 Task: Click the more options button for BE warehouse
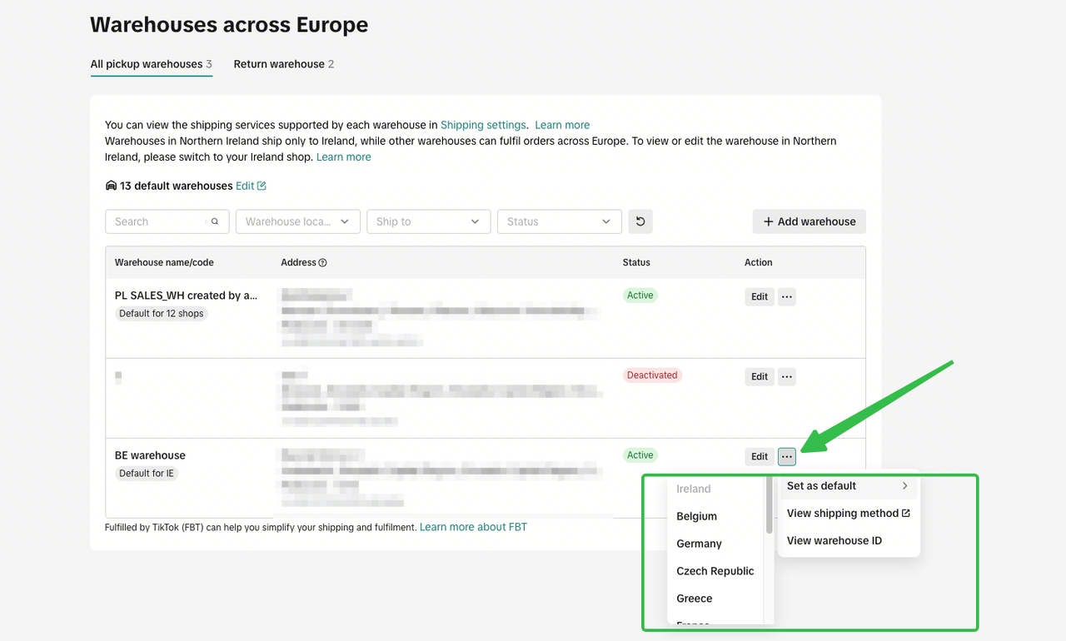coord(787,456)
